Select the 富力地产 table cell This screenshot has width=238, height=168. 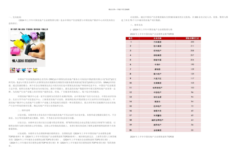pyautogui.click(x=157, y=74)
